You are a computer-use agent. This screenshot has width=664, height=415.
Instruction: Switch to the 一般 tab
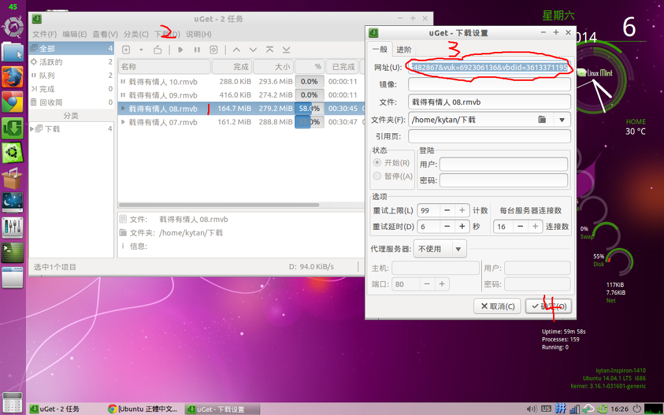coord(379,49)
